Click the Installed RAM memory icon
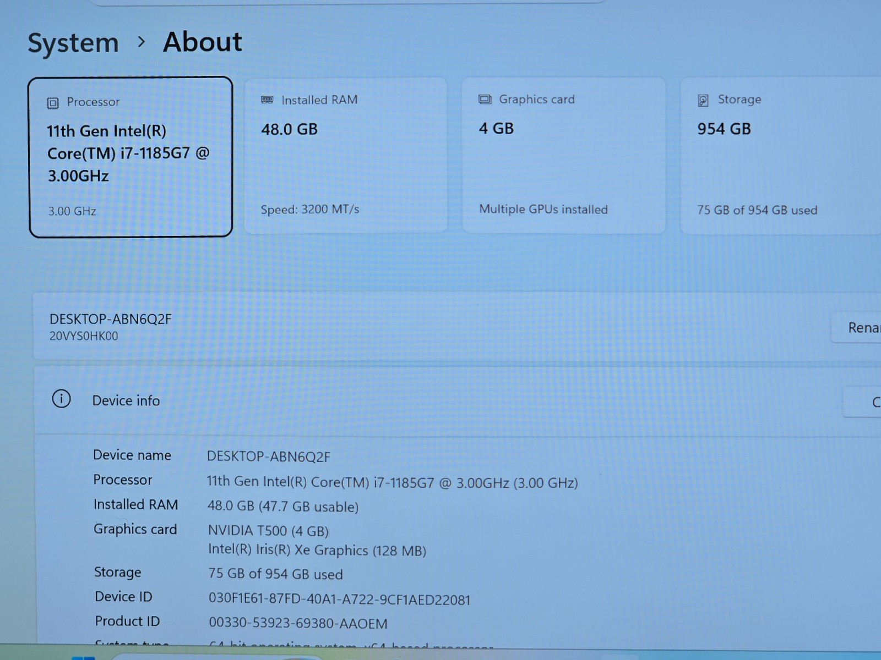The image size is (881, 660). [x=267, y=100]
